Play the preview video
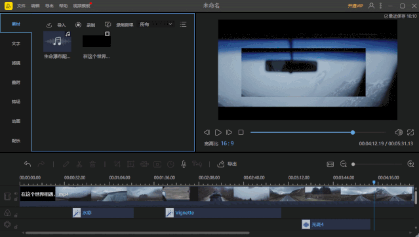 (218, 132)
